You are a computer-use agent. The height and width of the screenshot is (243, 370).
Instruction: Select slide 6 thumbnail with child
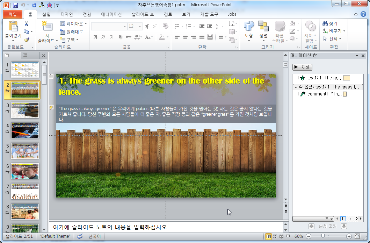(25, 171)
